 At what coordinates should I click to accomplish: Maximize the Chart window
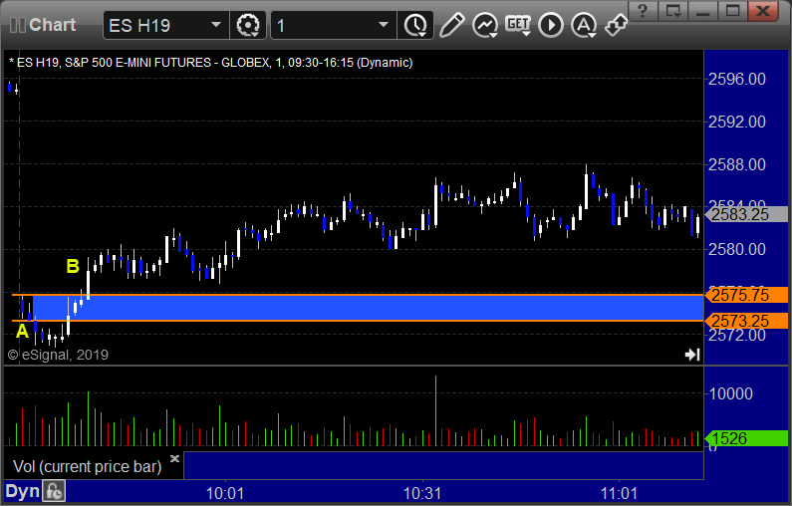(x=733, y=10)
